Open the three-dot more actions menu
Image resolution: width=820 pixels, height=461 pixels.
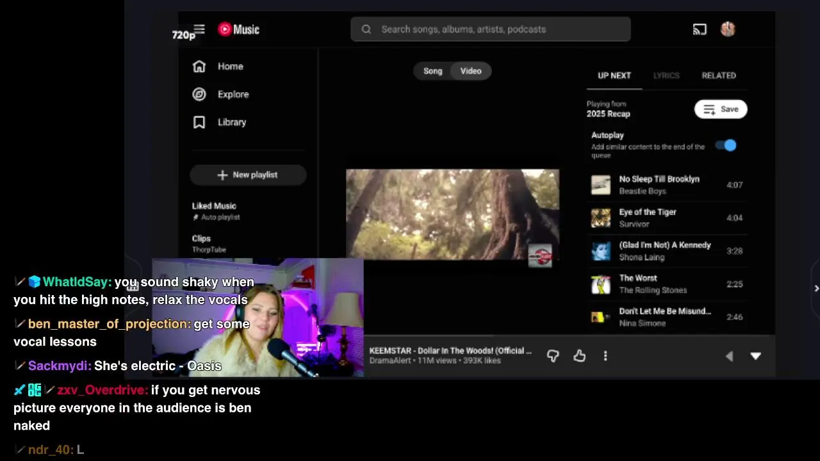605,356
